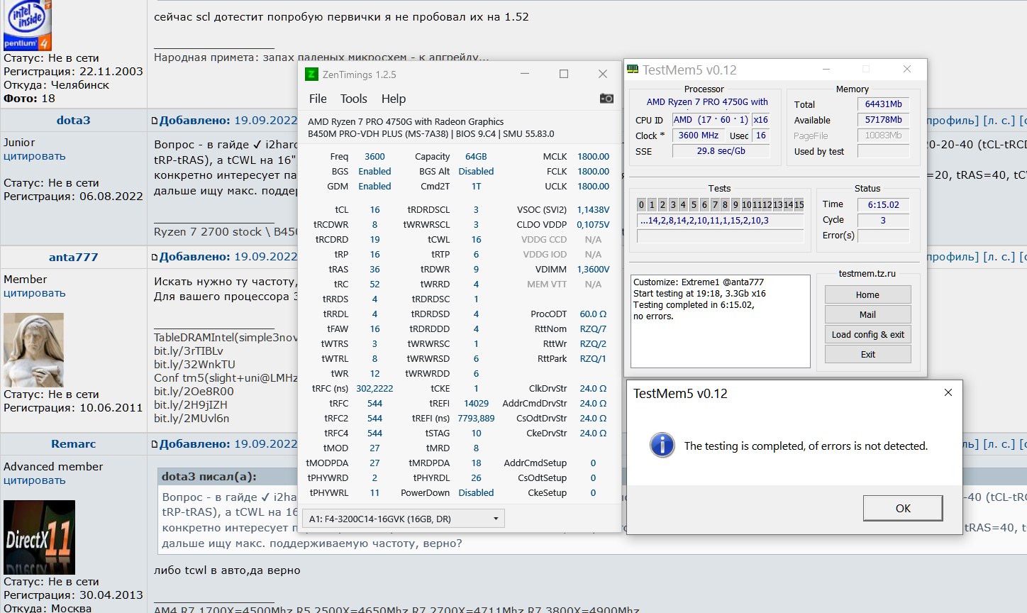
Task: Close the TestMem5 completion dialog with X
Action: [948, 392]
